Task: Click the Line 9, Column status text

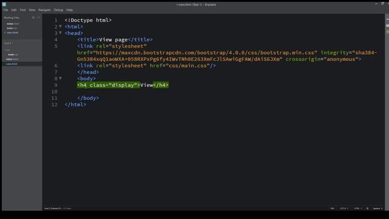Action: [x=52, y=208]
